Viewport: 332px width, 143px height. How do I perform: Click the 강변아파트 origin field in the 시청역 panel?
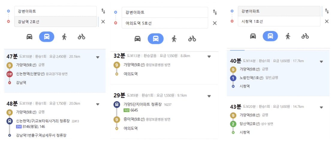tap(279, 11)
